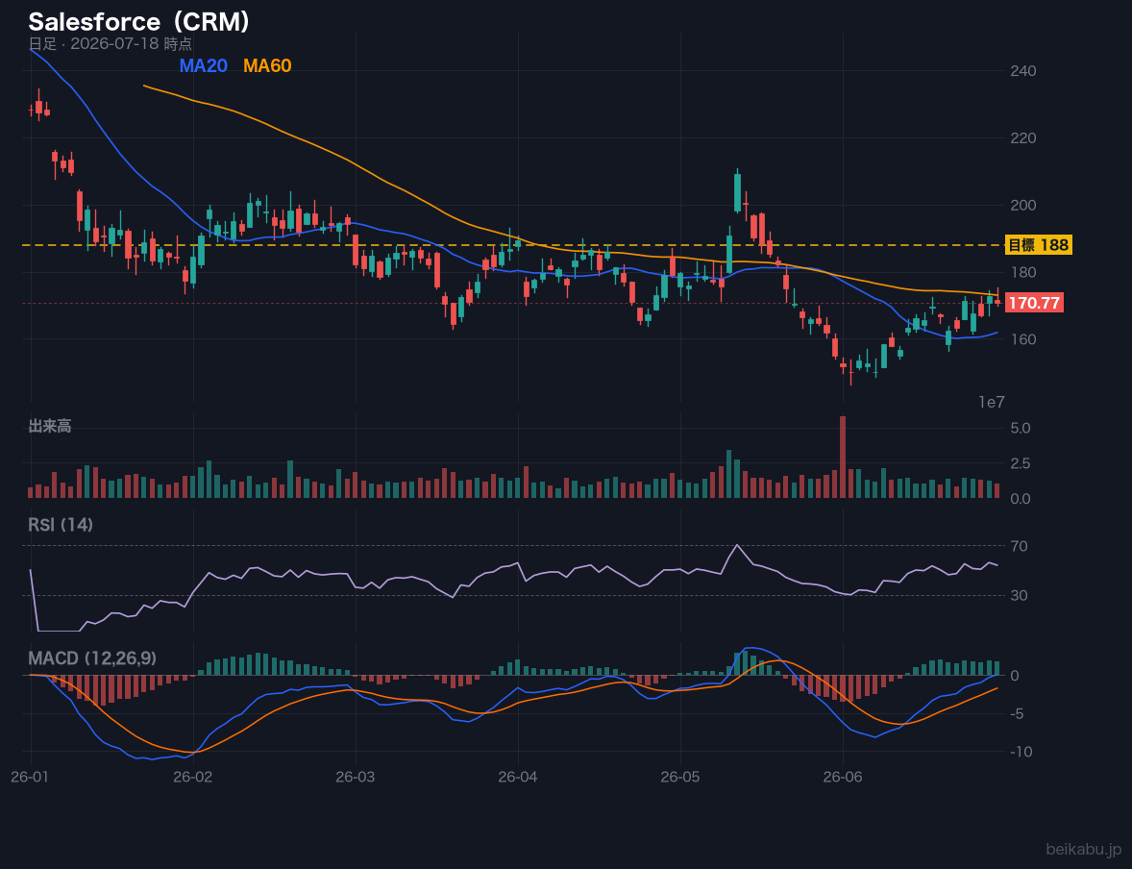Image resolution: width=1132 pixels, height=869 pixels.
Task: Click the MACD -5 axis label
Action: (x=1018, y=713)
